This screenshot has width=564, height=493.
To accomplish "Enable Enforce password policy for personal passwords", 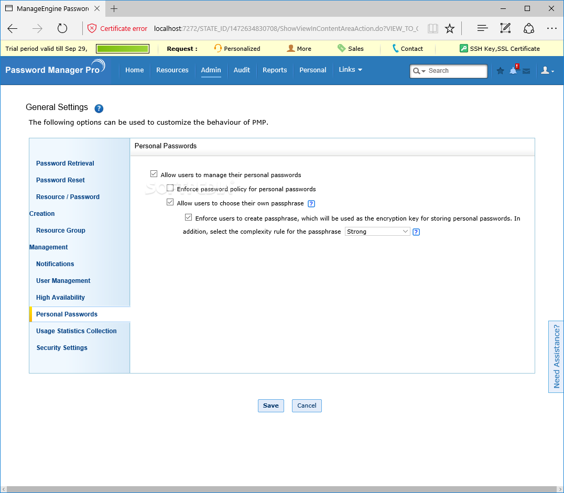I will 170,188.
